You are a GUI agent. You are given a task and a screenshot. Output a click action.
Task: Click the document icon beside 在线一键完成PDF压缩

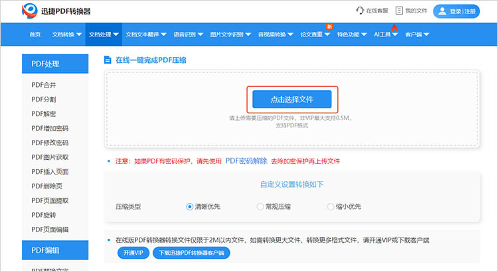108,60
